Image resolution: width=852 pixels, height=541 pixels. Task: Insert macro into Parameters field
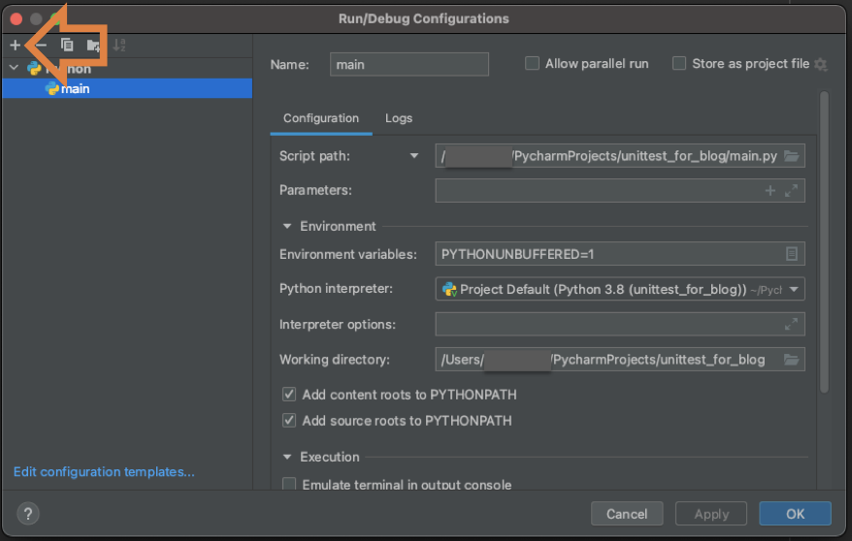pyautogui.click(x=770, y=190)
